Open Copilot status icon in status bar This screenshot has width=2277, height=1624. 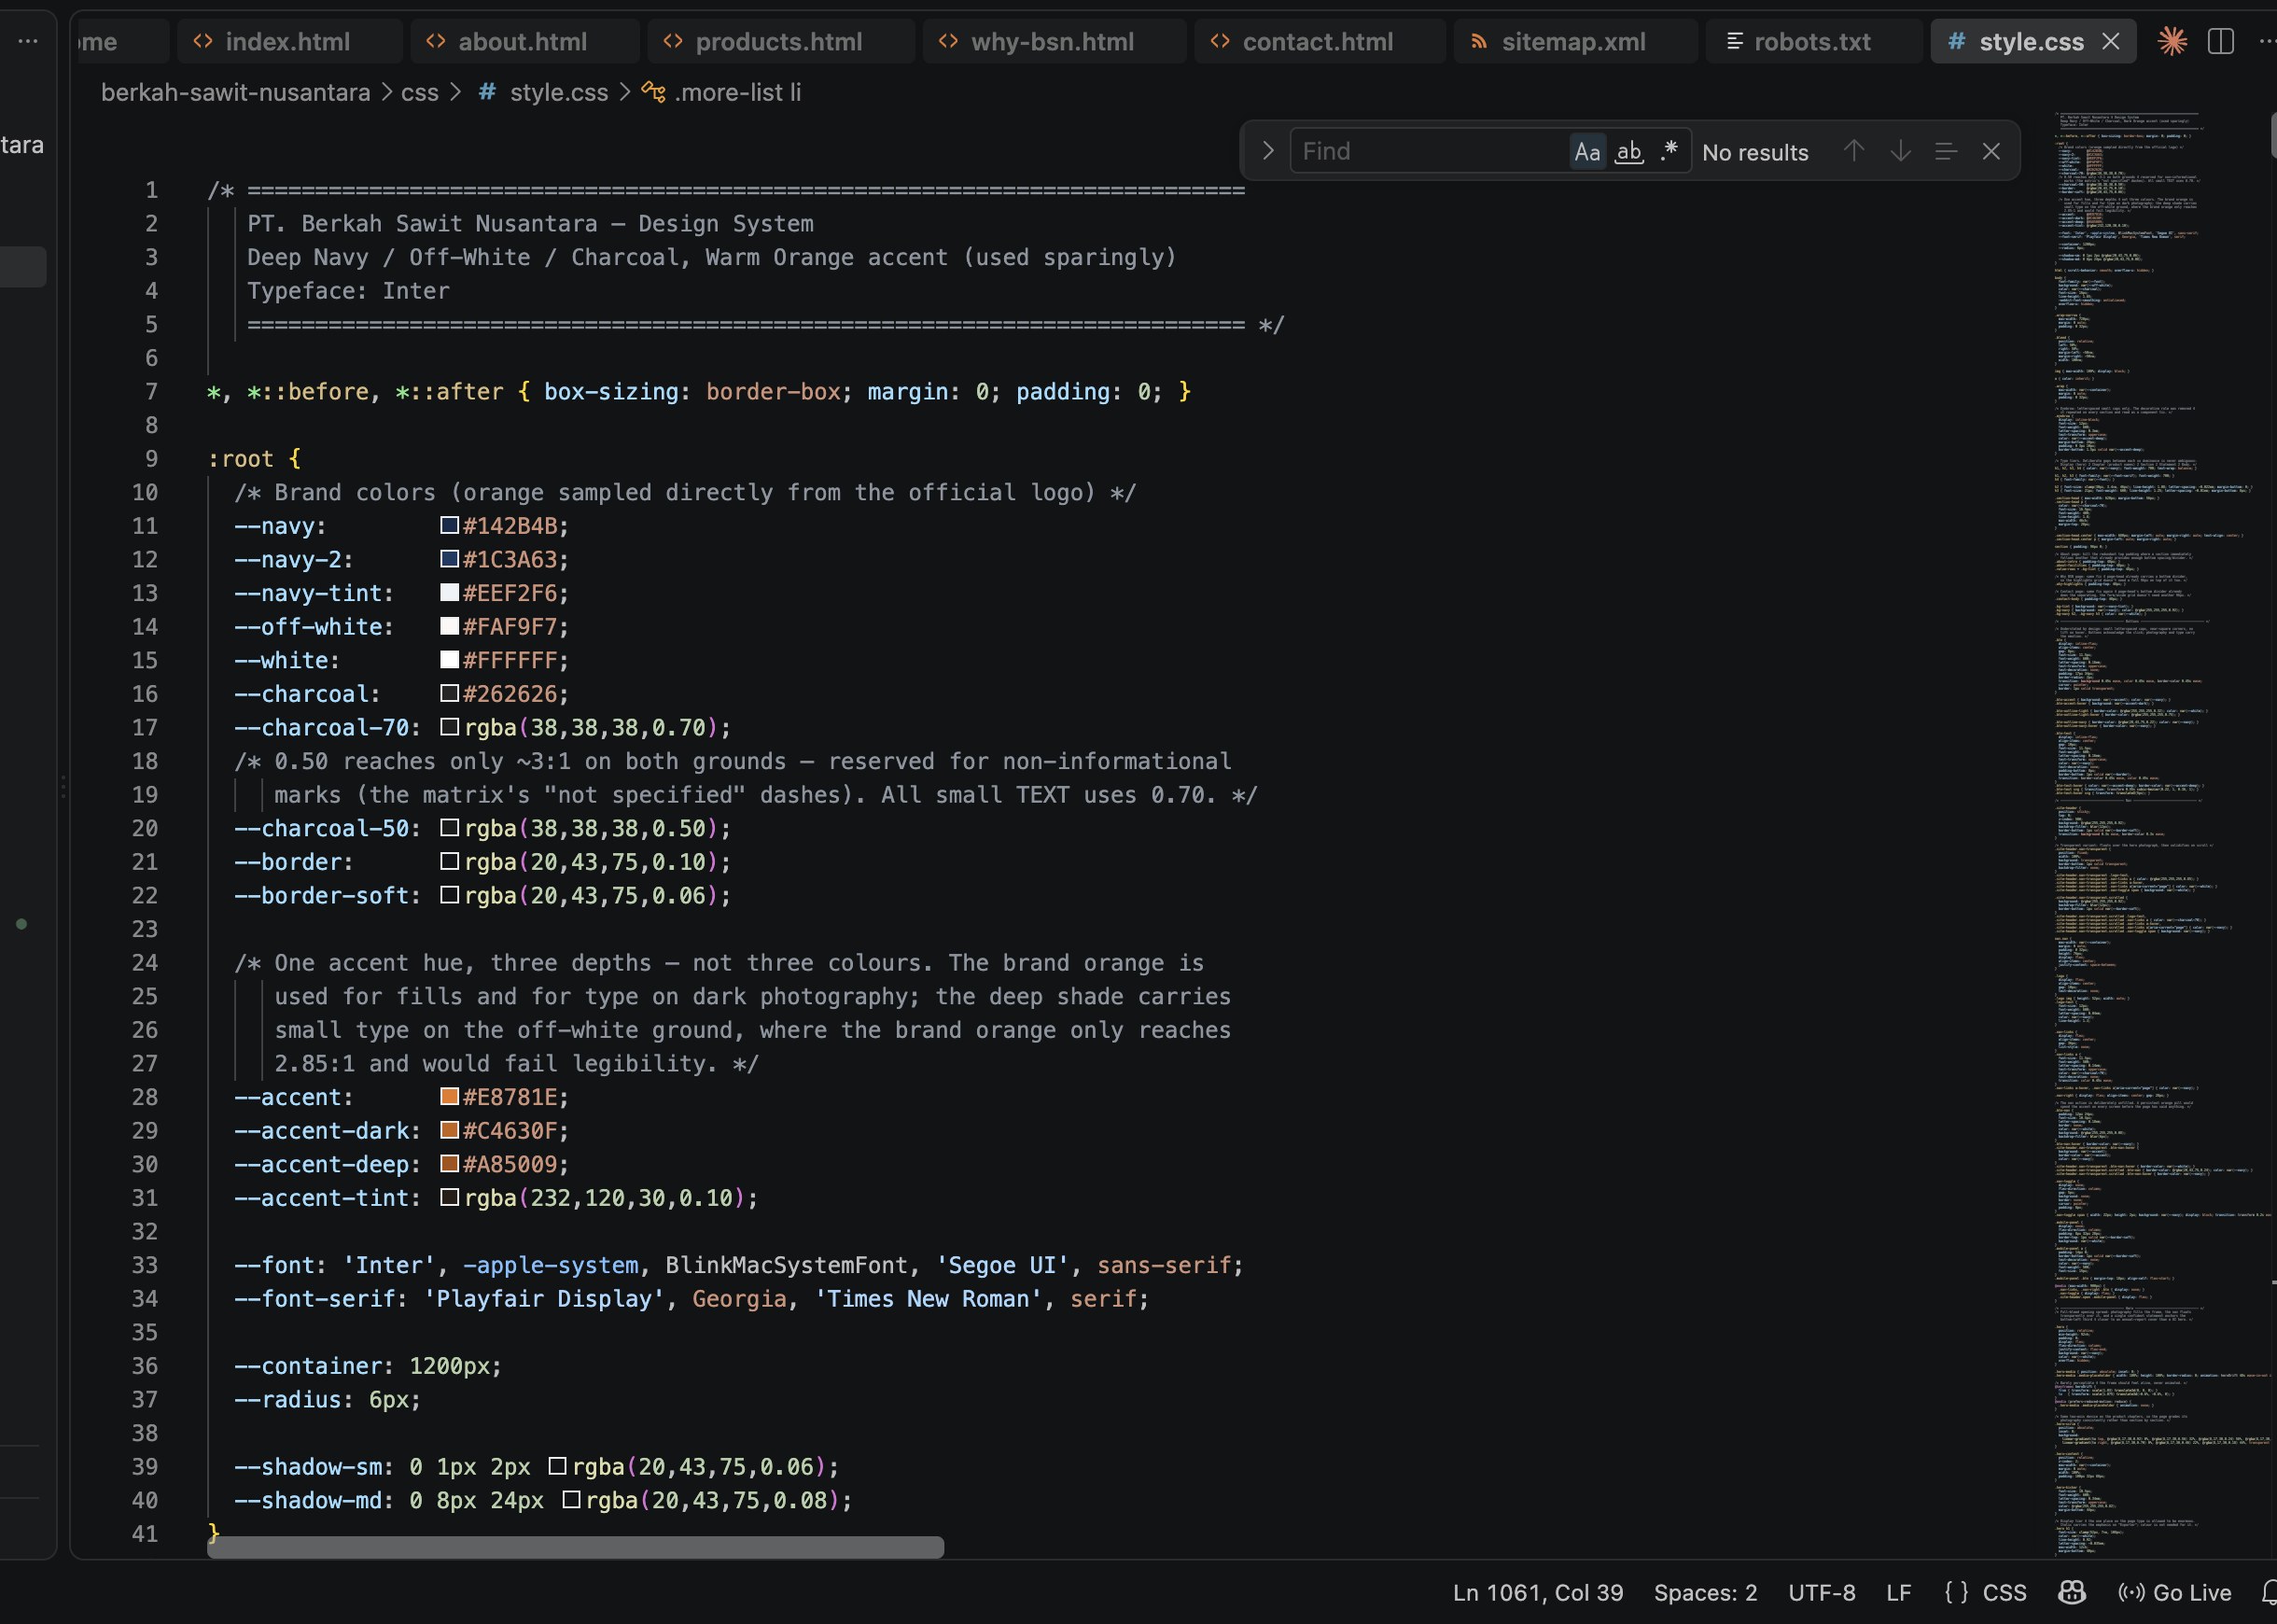(2072, 1592)
